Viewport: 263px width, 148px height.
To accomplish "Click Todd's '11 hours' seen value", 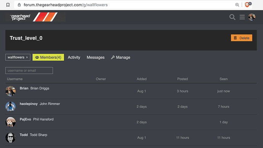I will 224,138.
